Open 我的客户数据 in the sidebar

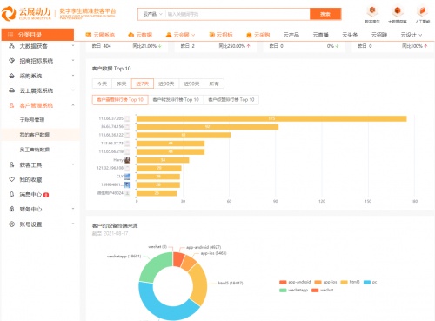pos(34,135)
